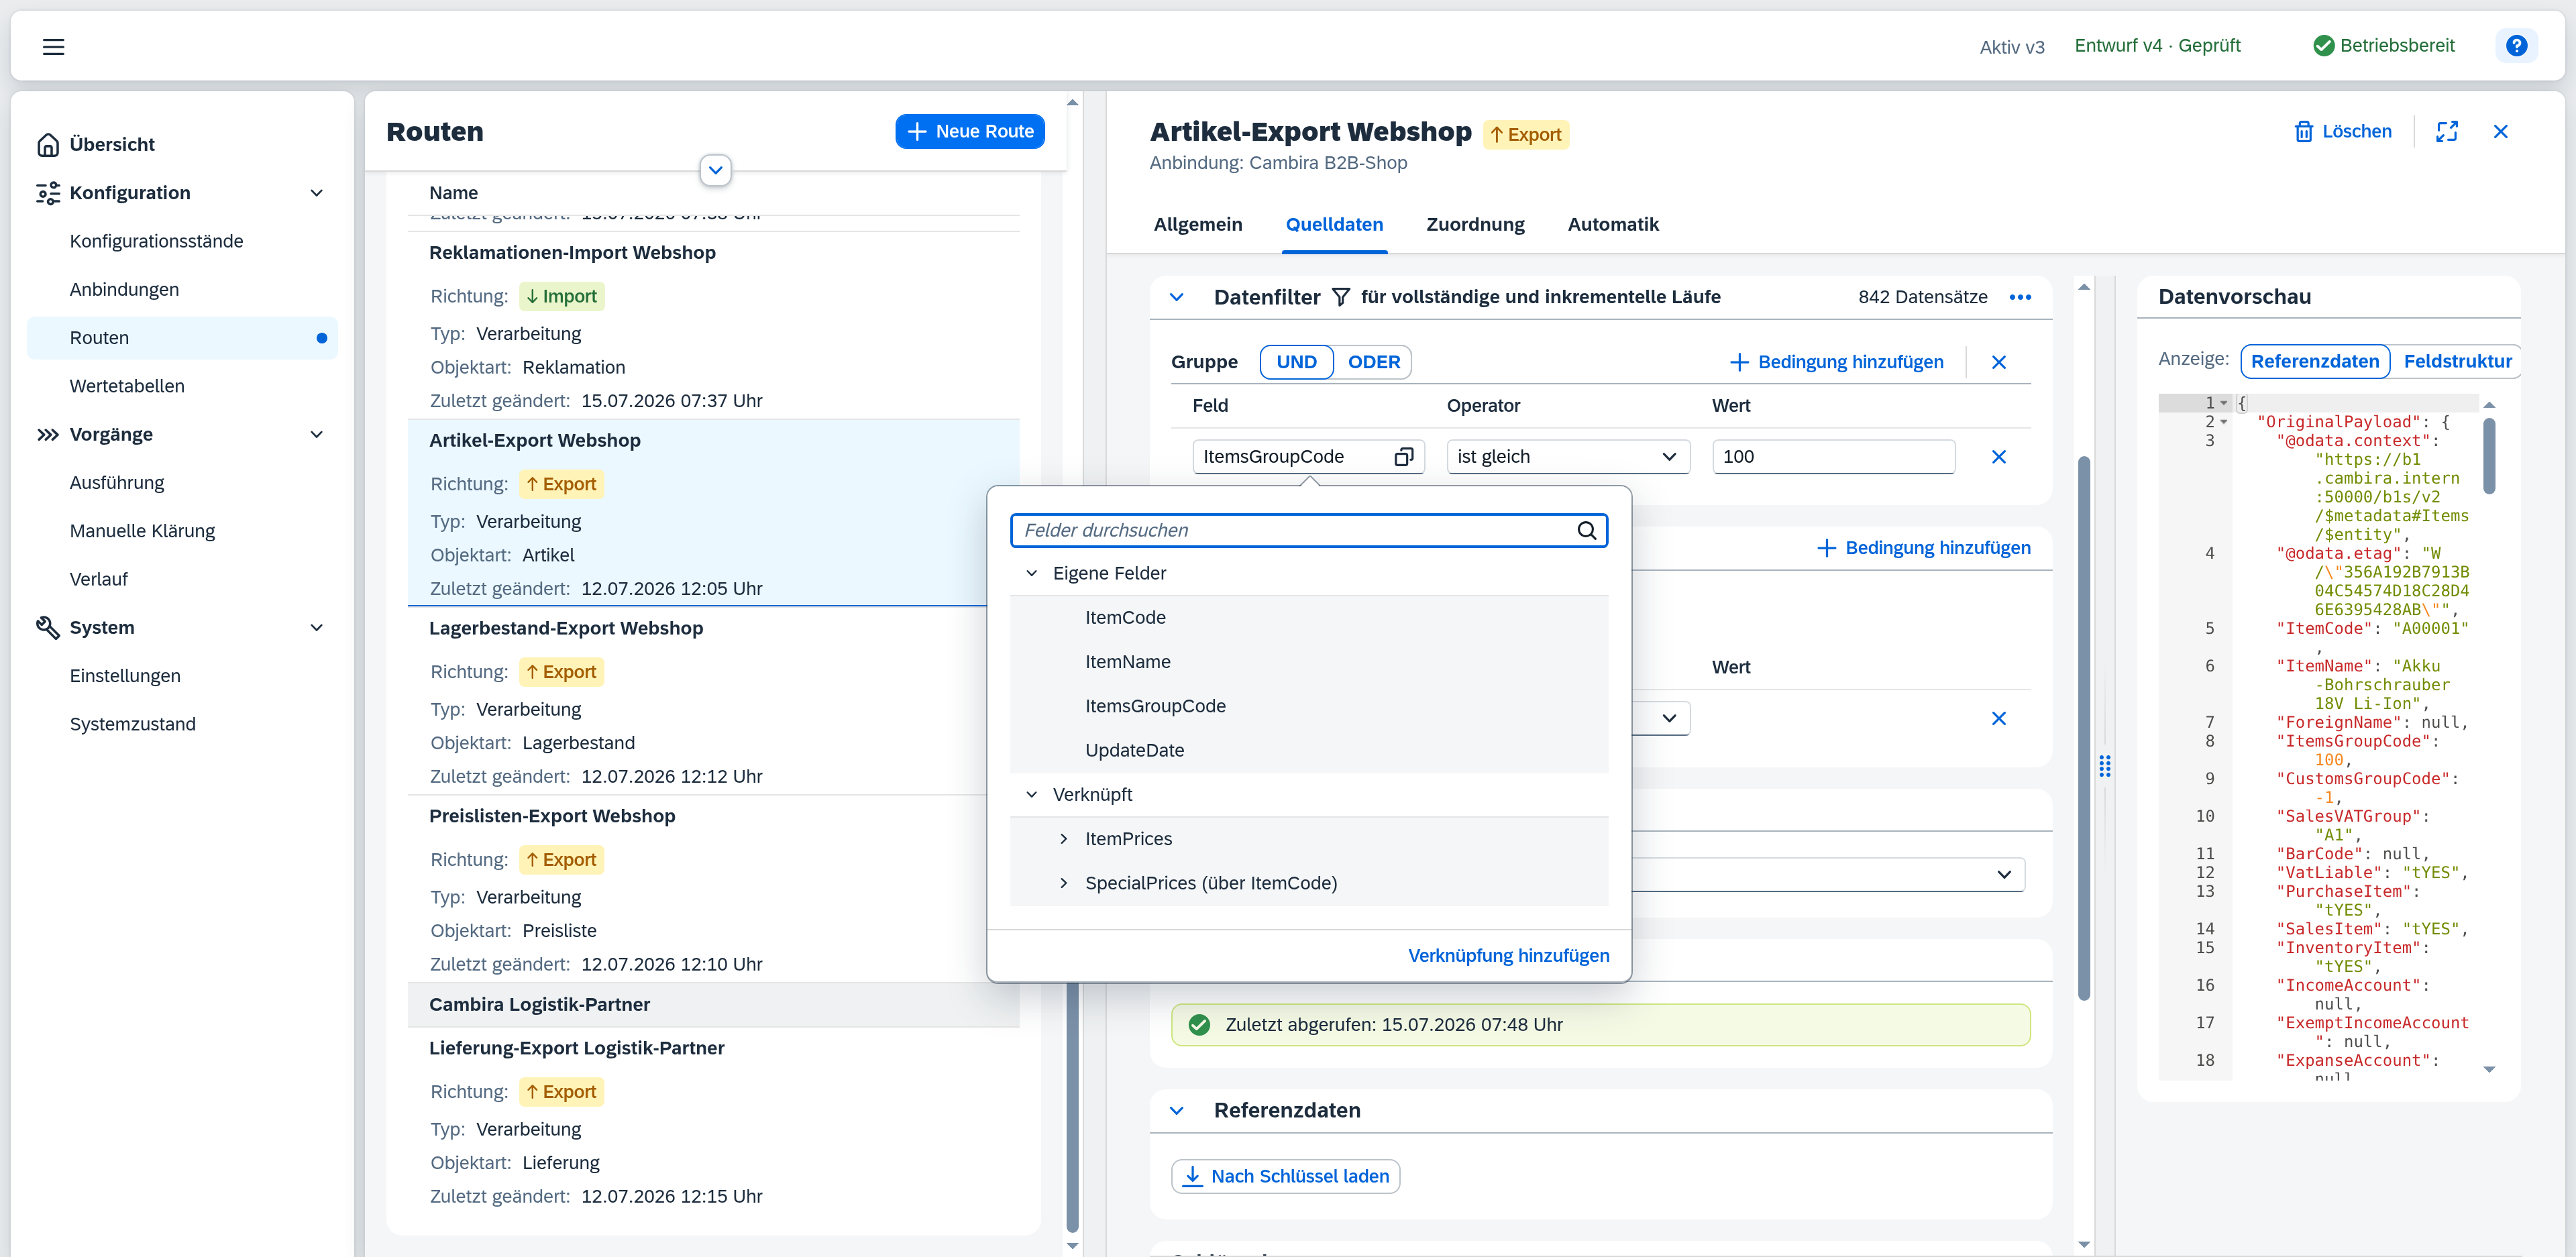The image size is (2576, 1257).
Task: Click the search magnifier in field popup
Action: (1586, 531)
